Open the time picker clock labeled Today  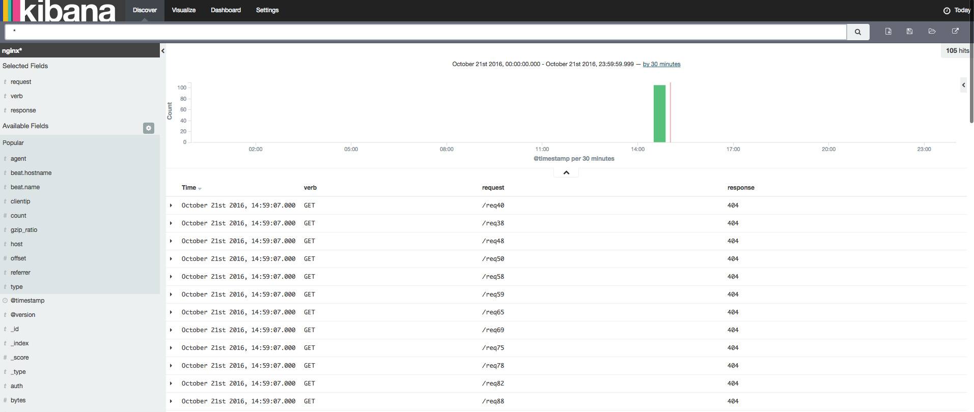(x=957, y=10)
